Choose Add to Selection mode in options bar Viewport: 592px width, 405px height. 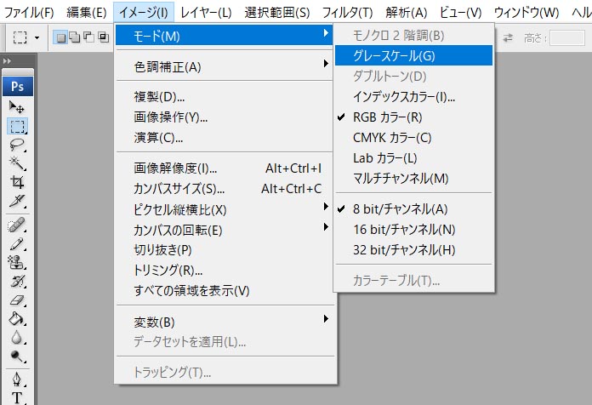tap(75, 37)
